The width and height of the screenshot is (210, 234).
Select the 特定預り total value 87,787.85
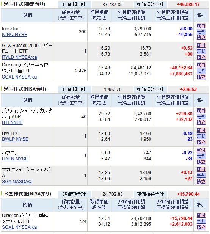113,5
